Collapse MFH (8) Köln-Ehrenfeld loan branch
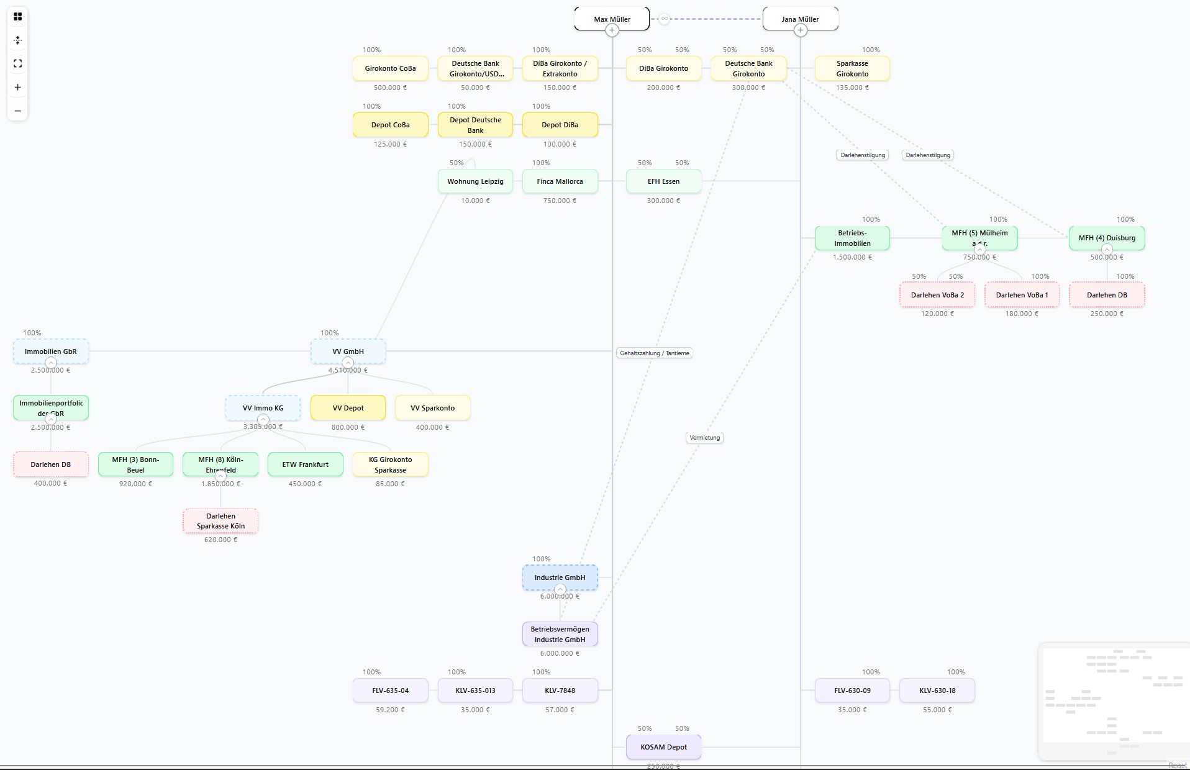 (220, 476)
